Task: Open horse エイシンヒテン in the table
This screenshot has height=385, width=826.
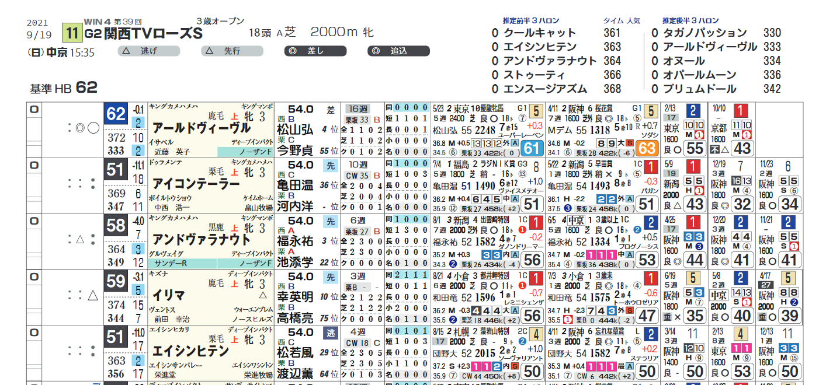Action: (x=190, y=352)
